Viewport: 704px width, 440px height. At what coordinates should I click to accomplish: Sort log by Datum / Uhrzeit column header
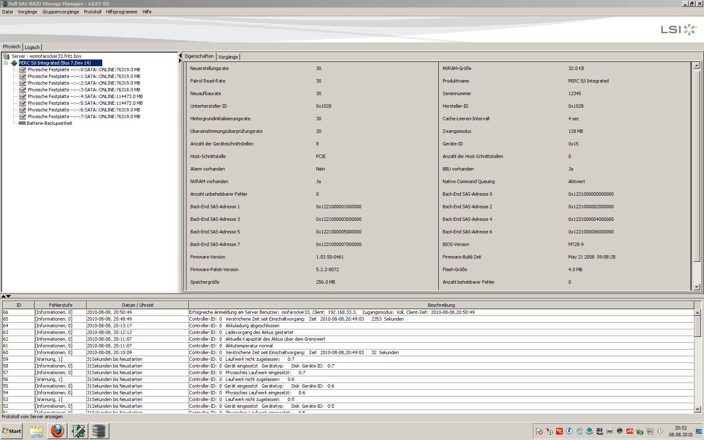click(x=137, y=305)
